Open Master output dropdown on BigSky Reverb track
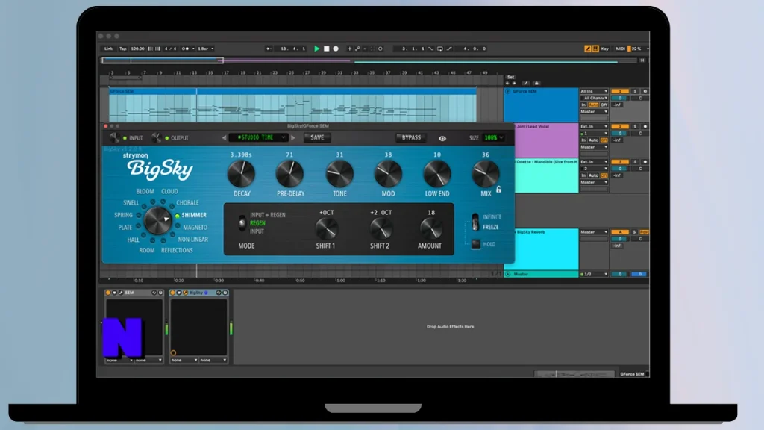 click(x=593, y=232)
